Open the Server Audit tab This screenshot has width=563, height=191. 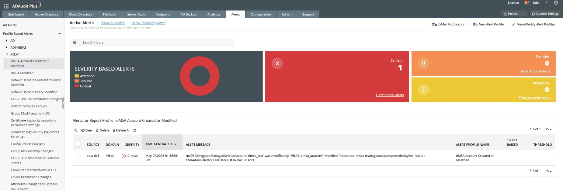pos(136,14)
